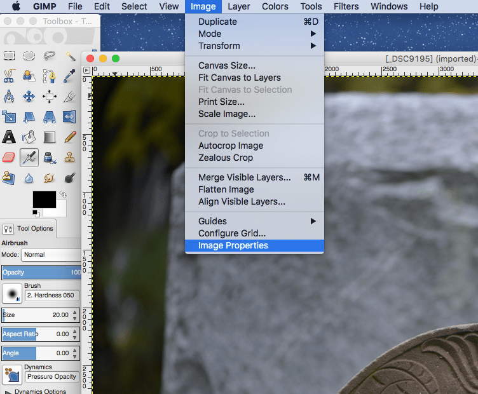Open the Mode submenu arrow
This screenshot has width=478, height=394.
pos(313,34)
